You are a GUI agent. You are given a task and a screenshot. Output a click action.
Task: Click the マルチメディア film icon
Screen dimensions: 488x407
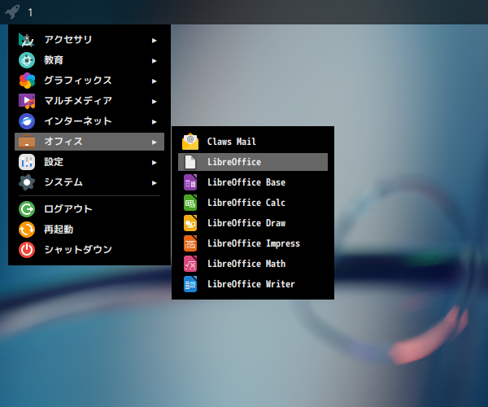[27, 101]
